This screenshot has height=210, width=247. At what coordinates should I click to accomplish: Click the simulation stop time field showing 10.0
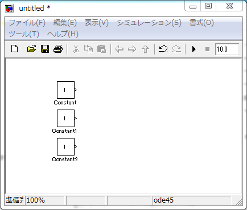tap(227, 49)
